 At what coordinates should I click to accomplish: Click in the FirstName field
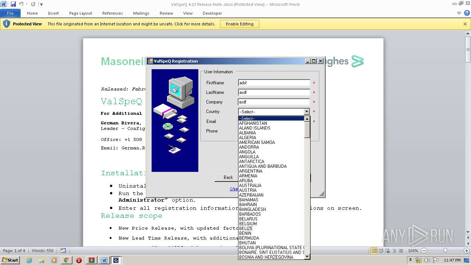(274, 83)
